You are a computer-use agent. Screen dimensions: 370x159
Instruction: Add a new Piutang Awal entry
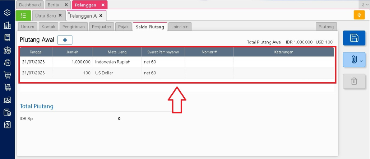(x=65, y=40)
